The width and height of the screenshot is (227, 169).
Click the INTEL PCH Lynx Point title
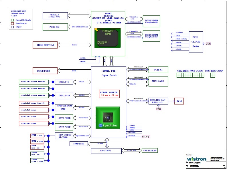(109, 73)
